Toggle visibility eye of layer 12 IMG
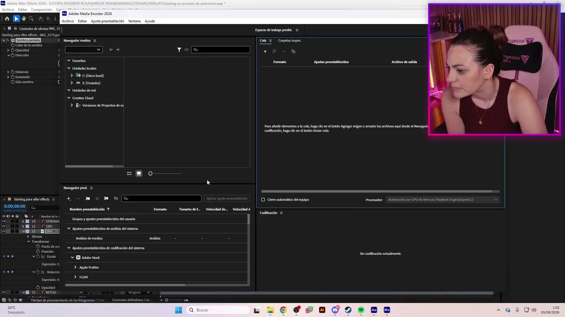Image resolution: width=565 pixels, height=317 pixels. pyautogui.click(x=4, y=231)
